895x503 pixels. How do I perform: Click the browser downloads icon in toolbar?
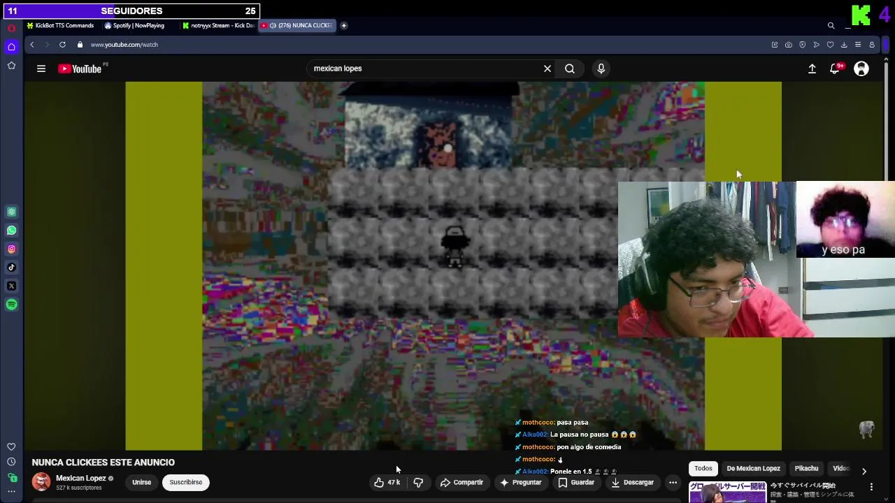pos(844,45)
